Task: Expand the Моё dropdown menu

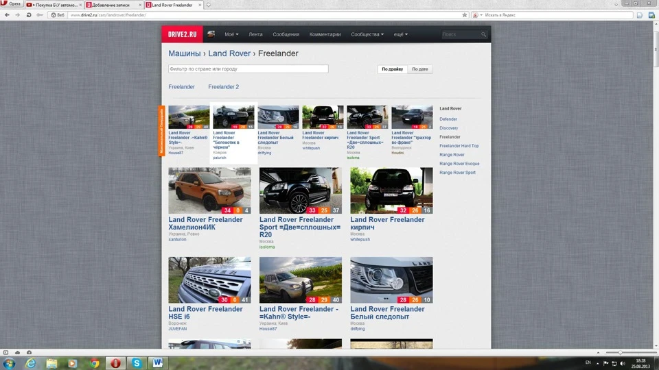Action: [x=231, y=34]
